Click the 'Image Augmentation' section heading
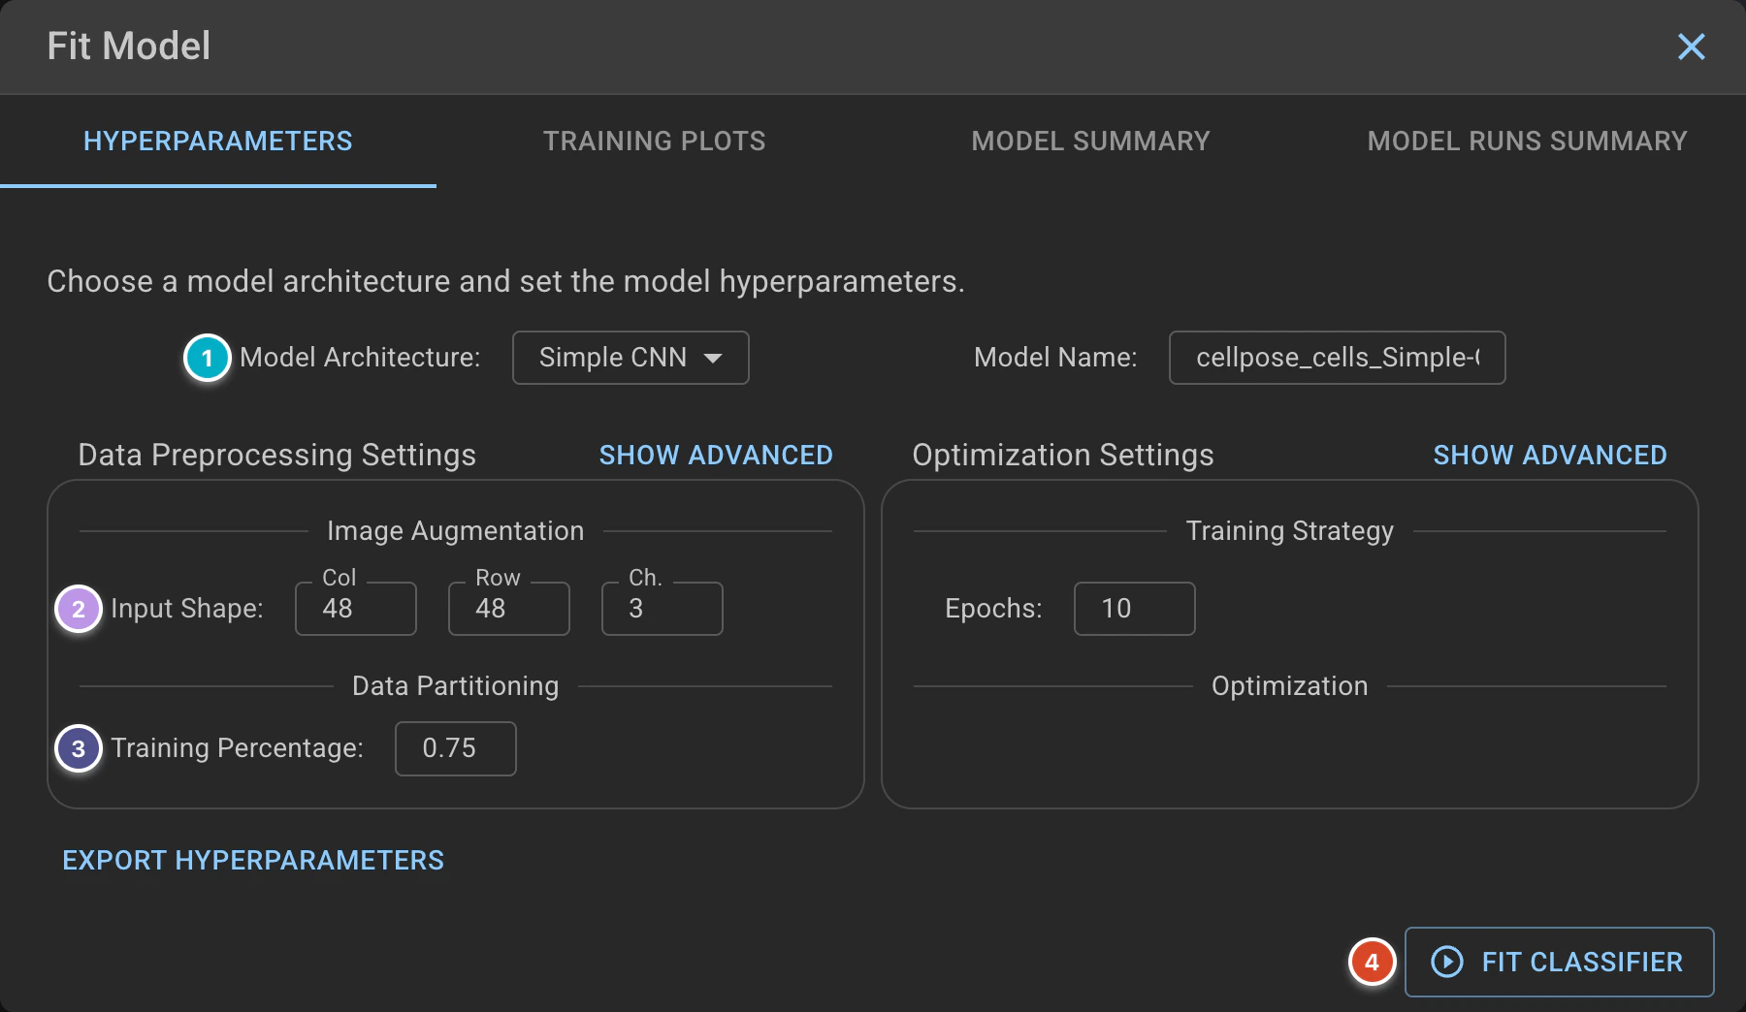This screenshot has height=1012, width=1746. (x=455, y=531)
